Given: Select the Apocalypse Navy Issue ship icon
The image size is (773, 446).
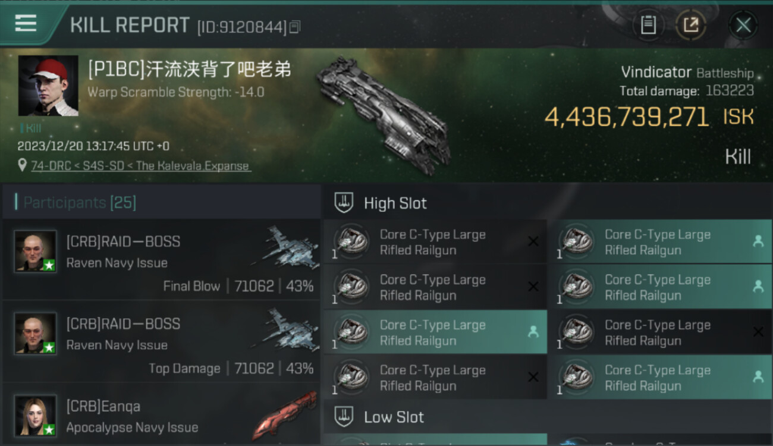Looking at the screenshot, I should coord(284,415).
